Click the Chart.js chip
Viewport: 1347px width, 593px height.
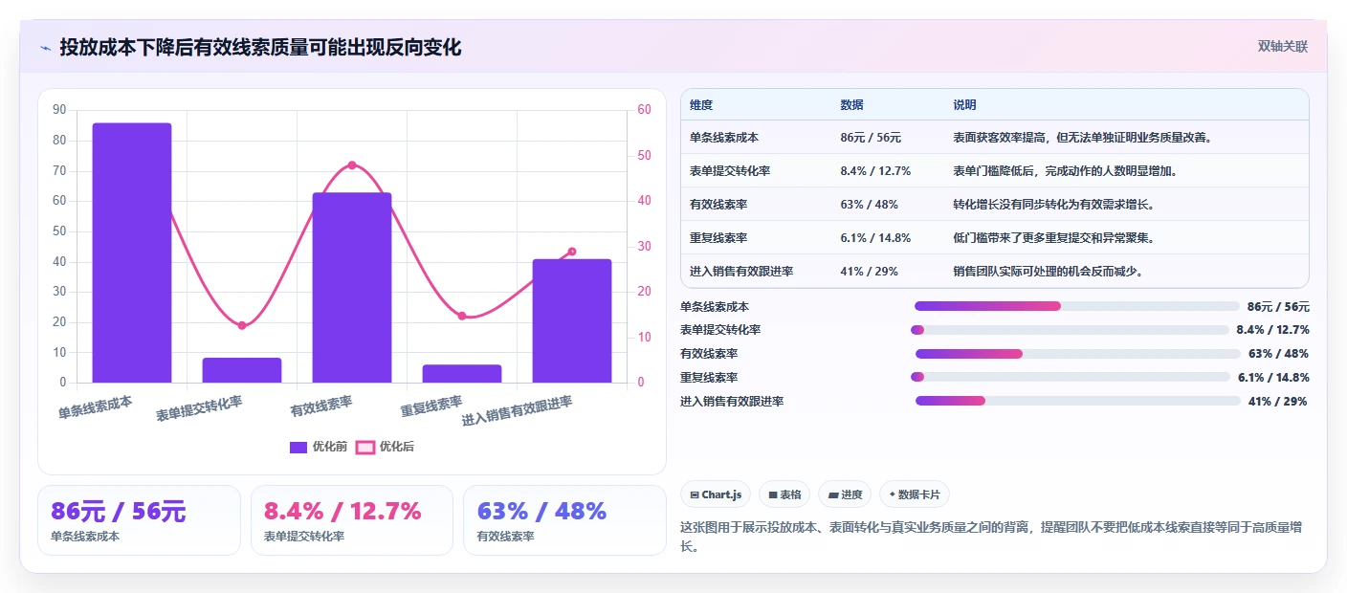point(716,494)
